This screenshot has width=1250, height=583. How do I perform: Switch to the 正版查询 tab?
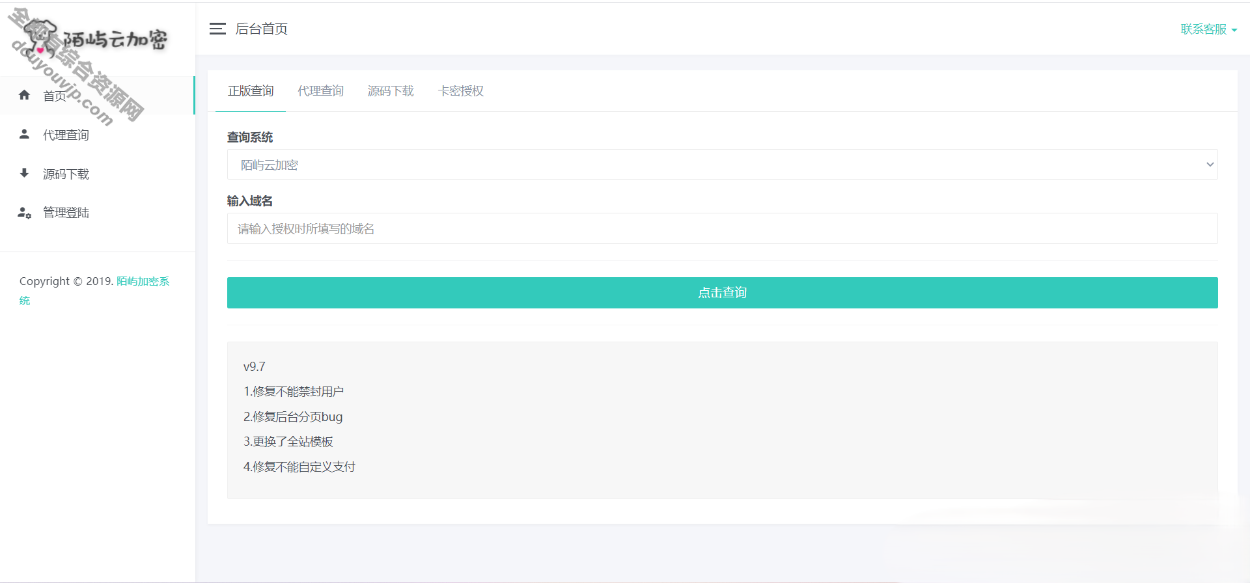251,91
